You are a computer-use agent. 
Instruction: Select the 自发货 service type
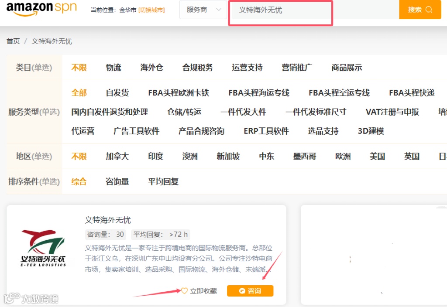[x=117, y=93]
